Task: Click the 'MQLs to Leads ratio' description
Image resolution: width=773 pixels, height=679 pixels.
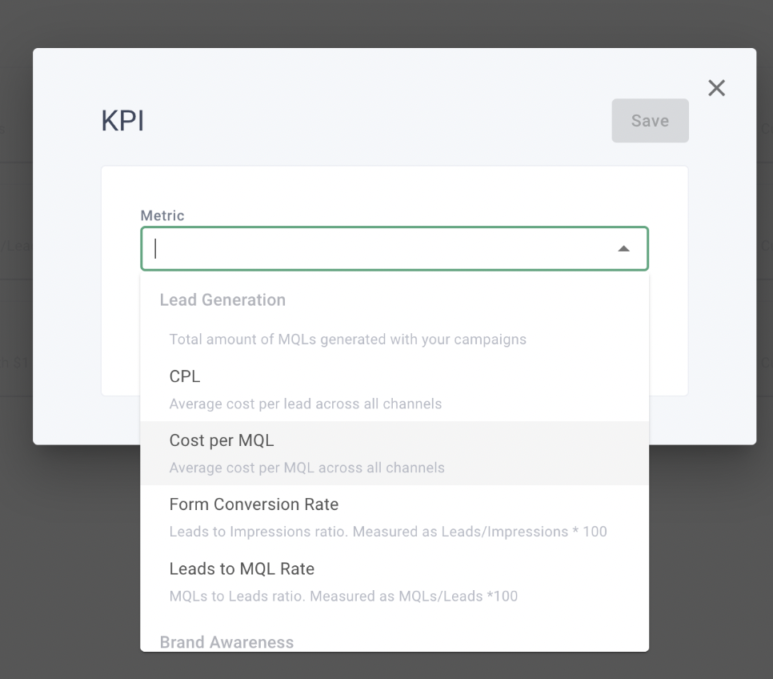Action: tap(343, 596)
